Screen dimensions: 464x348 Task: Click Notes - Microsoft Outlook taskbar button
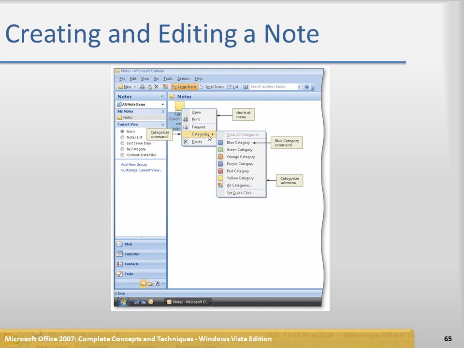click(x=188, y=302)
